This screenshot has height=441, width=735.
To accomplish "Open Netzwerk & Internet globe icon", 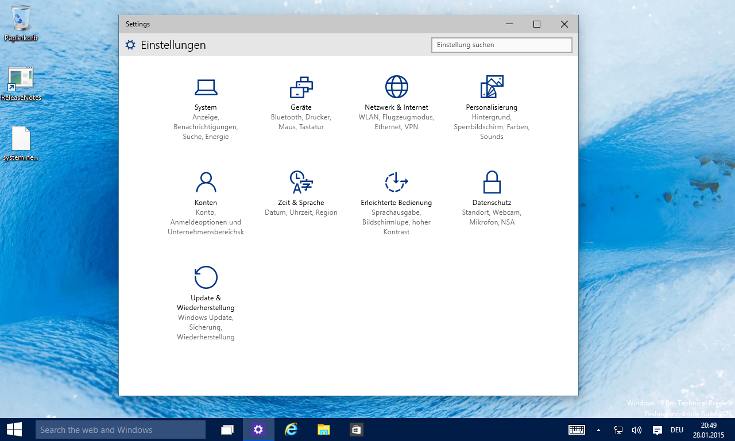I will 396,87.
